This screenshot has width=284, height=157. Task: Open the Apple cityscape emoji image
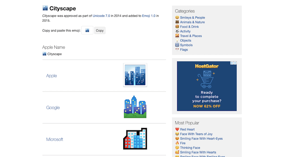135,75
